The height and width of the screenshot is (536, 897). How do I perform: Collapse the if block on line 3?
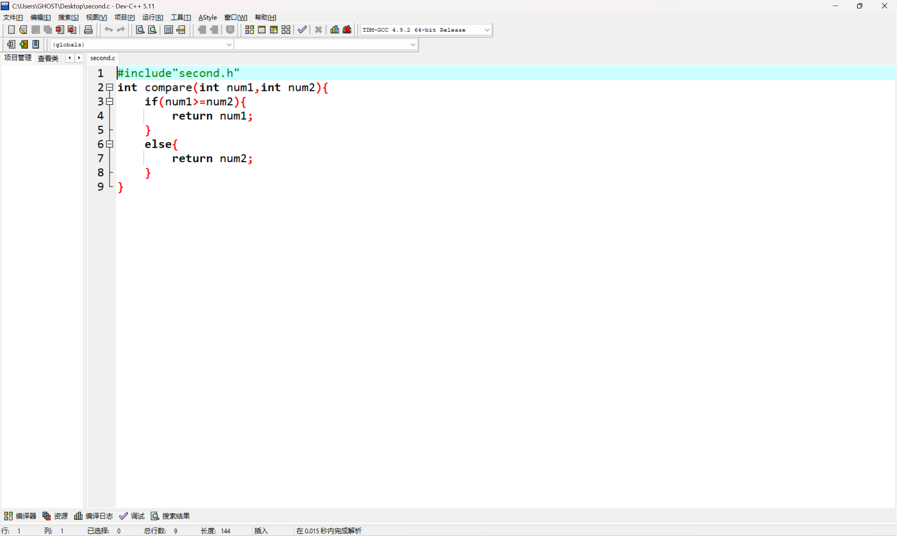110,102
